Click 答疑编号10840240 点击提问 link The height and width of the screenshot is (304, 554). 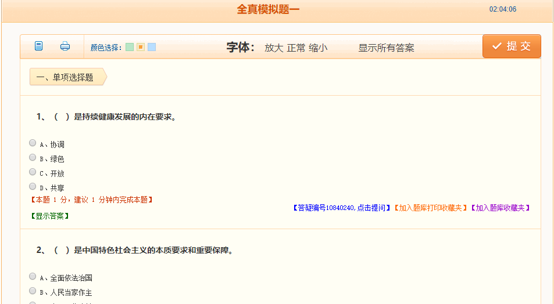[x=342, y=208]
